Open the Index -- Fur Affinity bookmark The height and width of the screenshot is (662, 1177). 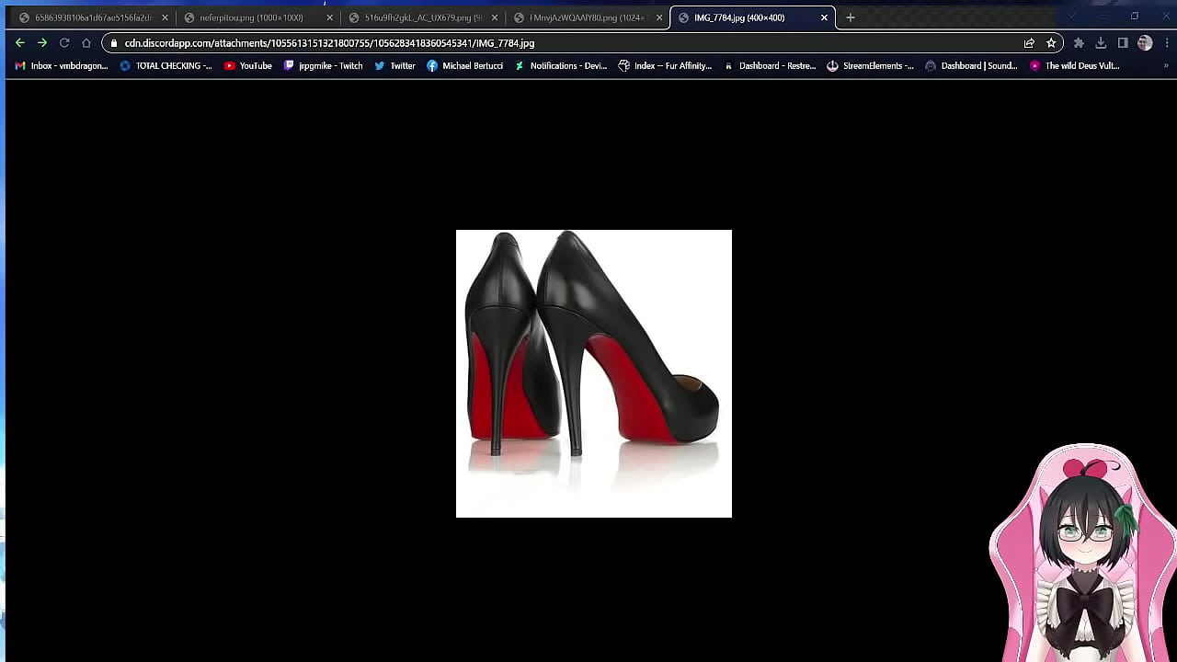click(666, 66)
